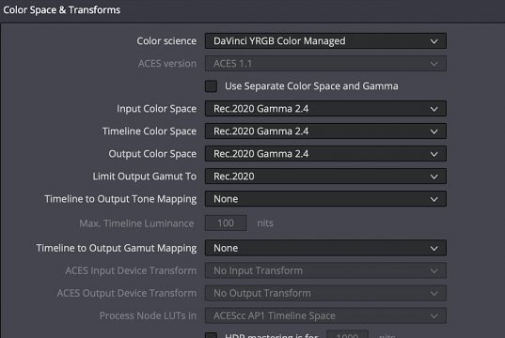
Task: Toggle the HDR mastering is for checkbox
Action: (211, 335)
